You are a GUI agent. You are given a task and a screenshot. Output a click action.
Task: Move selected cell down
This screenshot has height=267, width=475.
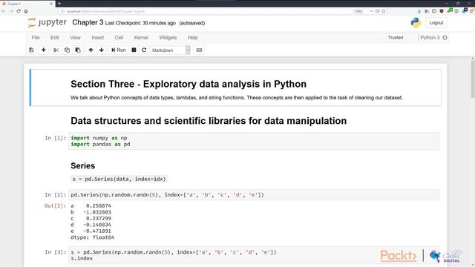pyautogui.click(x=102, y=50)
